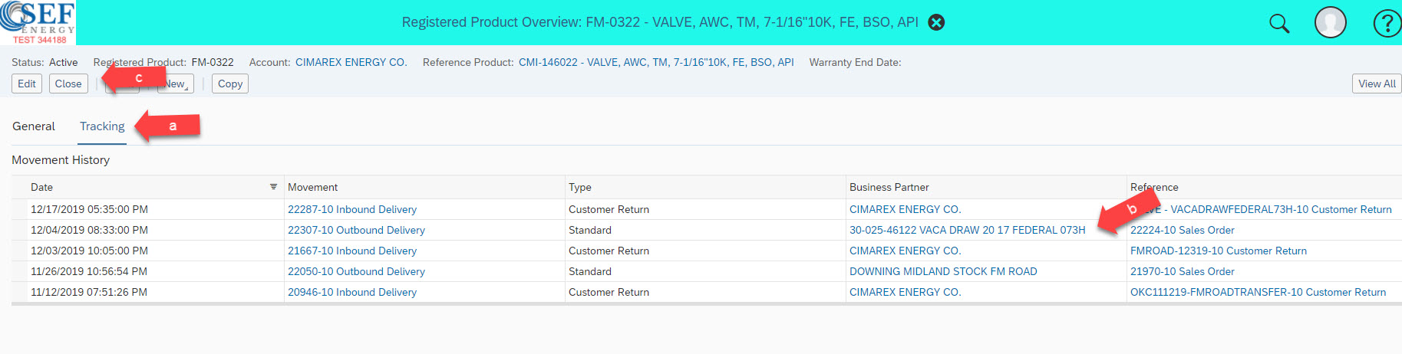Open CIMAREX ENERGY CO. partner for 11/12/2019 row

pos(905,292)
